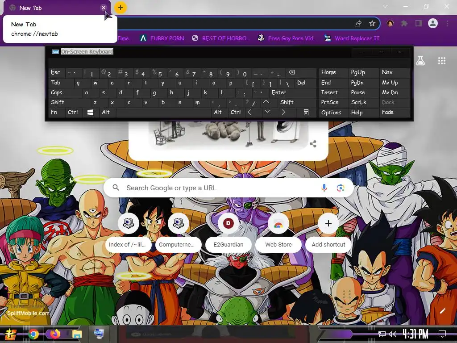Bookmark this page with star icon

click(372, 24)
